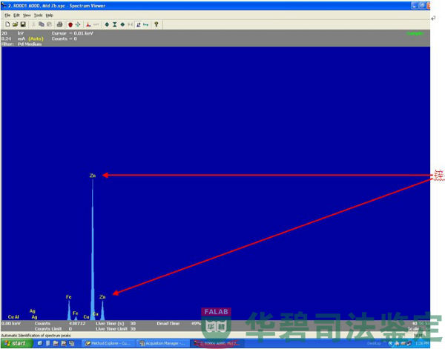Copy using the toolbar Copy icon

coord(42,24)
